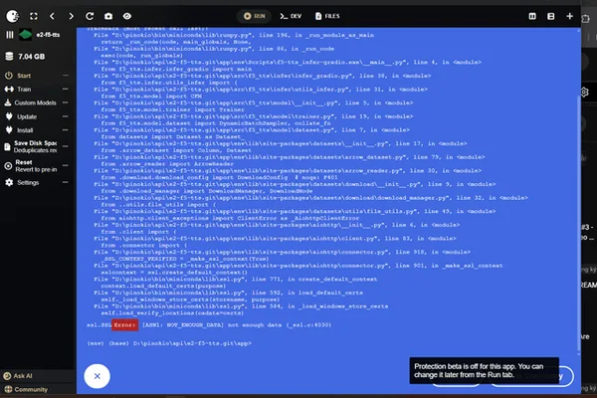Click the e2-f5-tts app icon
The image size is (597, 398).
coord(25,35)
